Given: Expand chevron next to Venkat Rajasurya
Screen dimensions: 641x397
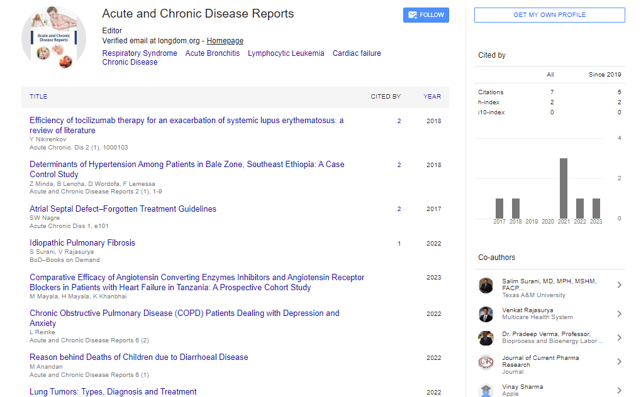Looking at the screenshot, I should pos(619,313).
